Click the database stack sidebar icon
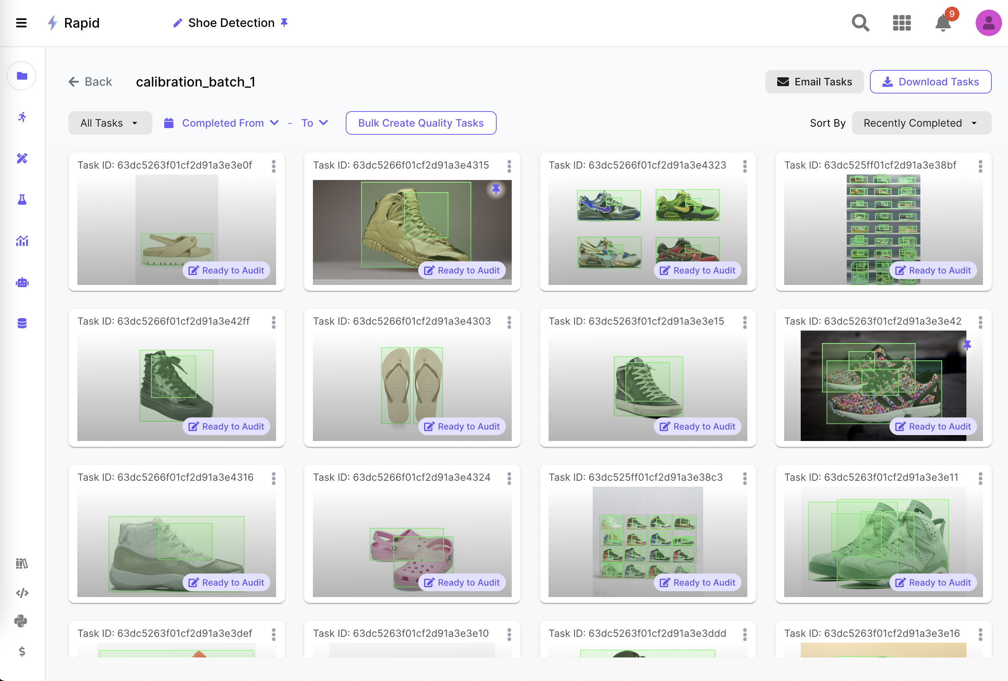Viewport: 1008px width, 681px height. point(22,323)
